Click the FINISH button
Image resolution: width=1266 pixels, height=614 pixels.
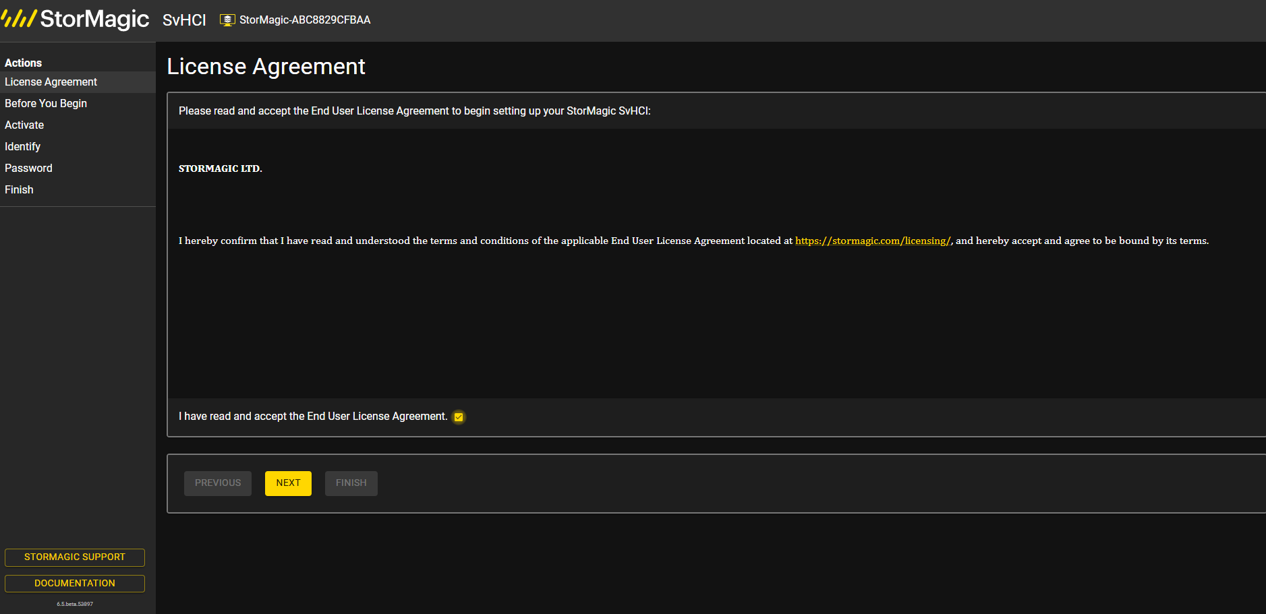351,483
